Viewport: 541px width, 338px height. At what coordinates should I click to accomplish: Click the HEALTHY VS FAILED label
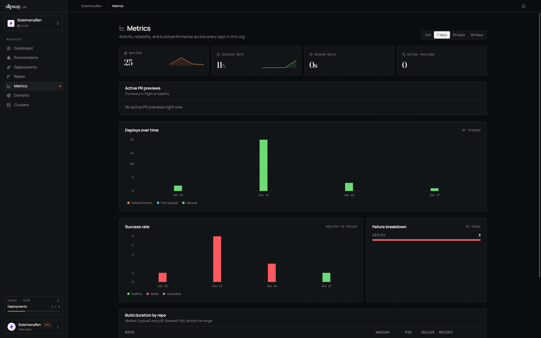pos(342,227)
